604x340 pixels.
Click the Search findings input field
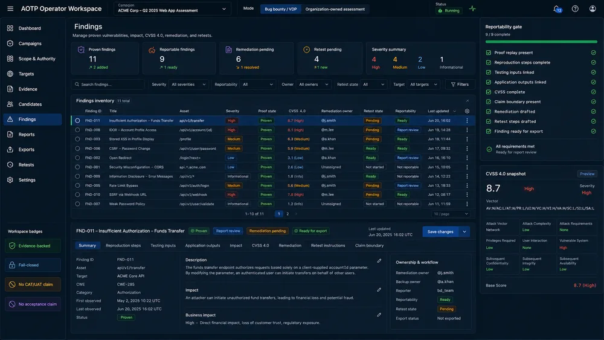click(x=108, y=85)
